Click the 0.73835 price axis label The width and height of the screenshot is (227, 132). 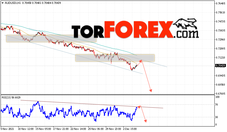[x=220, y=31]
